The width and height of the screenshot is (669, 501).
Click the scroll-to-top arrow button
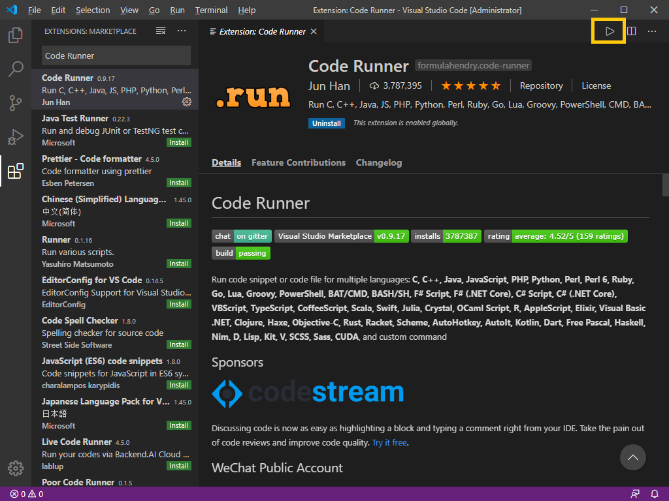632,457
